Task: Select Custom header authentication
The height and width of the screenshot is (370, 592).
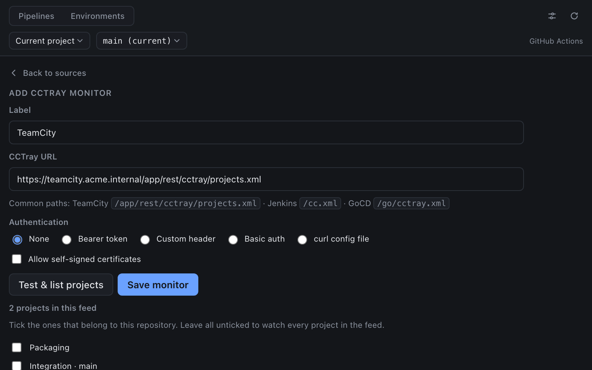Action: click(x=145, y=240)
